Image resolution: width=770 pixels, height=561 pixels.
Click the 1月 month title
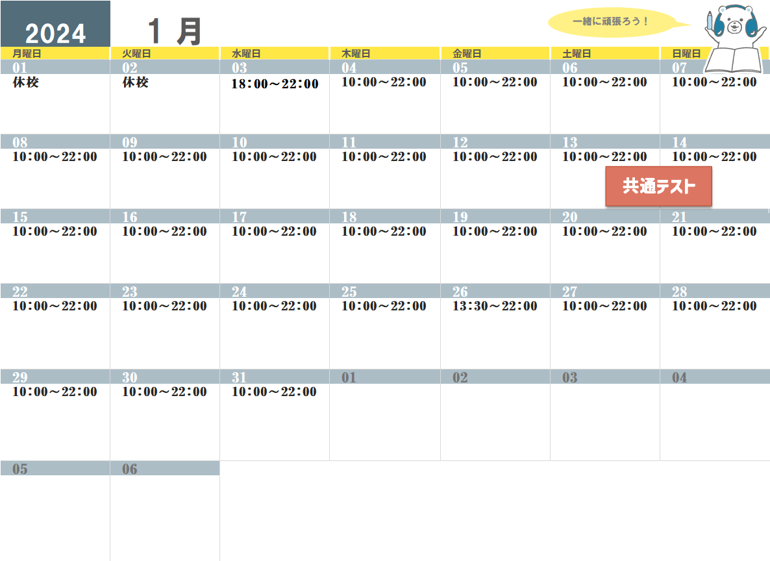pos(174,31)
